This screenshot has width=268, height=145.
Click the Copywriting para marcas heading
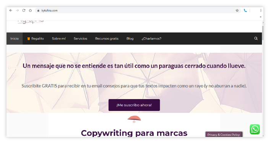(134, 133)
